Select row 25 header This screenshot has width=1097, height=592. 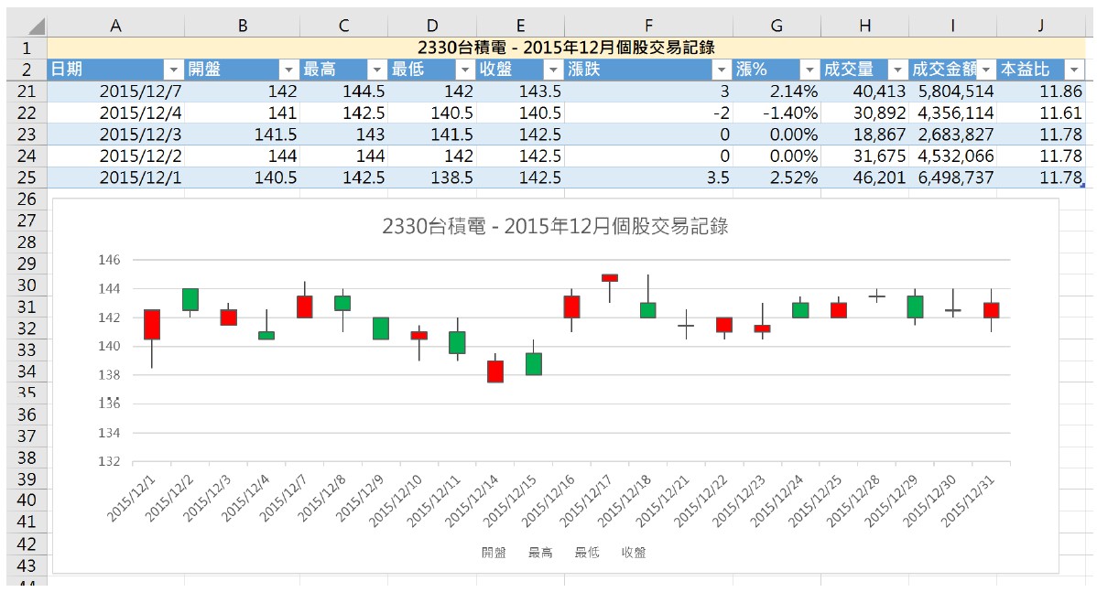[x=27, y=178]
